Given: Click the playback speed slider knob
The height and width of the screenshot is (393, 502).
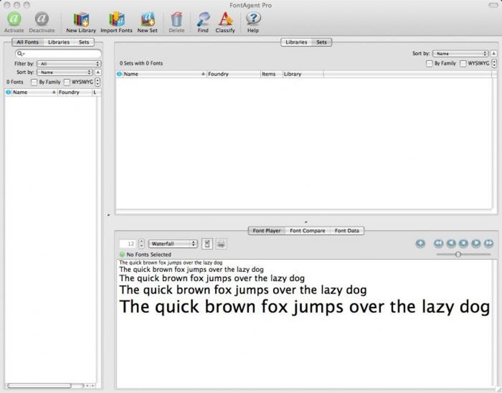Looking at the screenshot, I should tap(458, 254).
